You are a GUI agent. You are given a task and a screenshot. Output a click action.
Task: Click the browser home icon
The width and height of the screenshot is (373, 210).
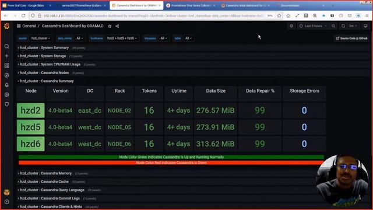288,16
